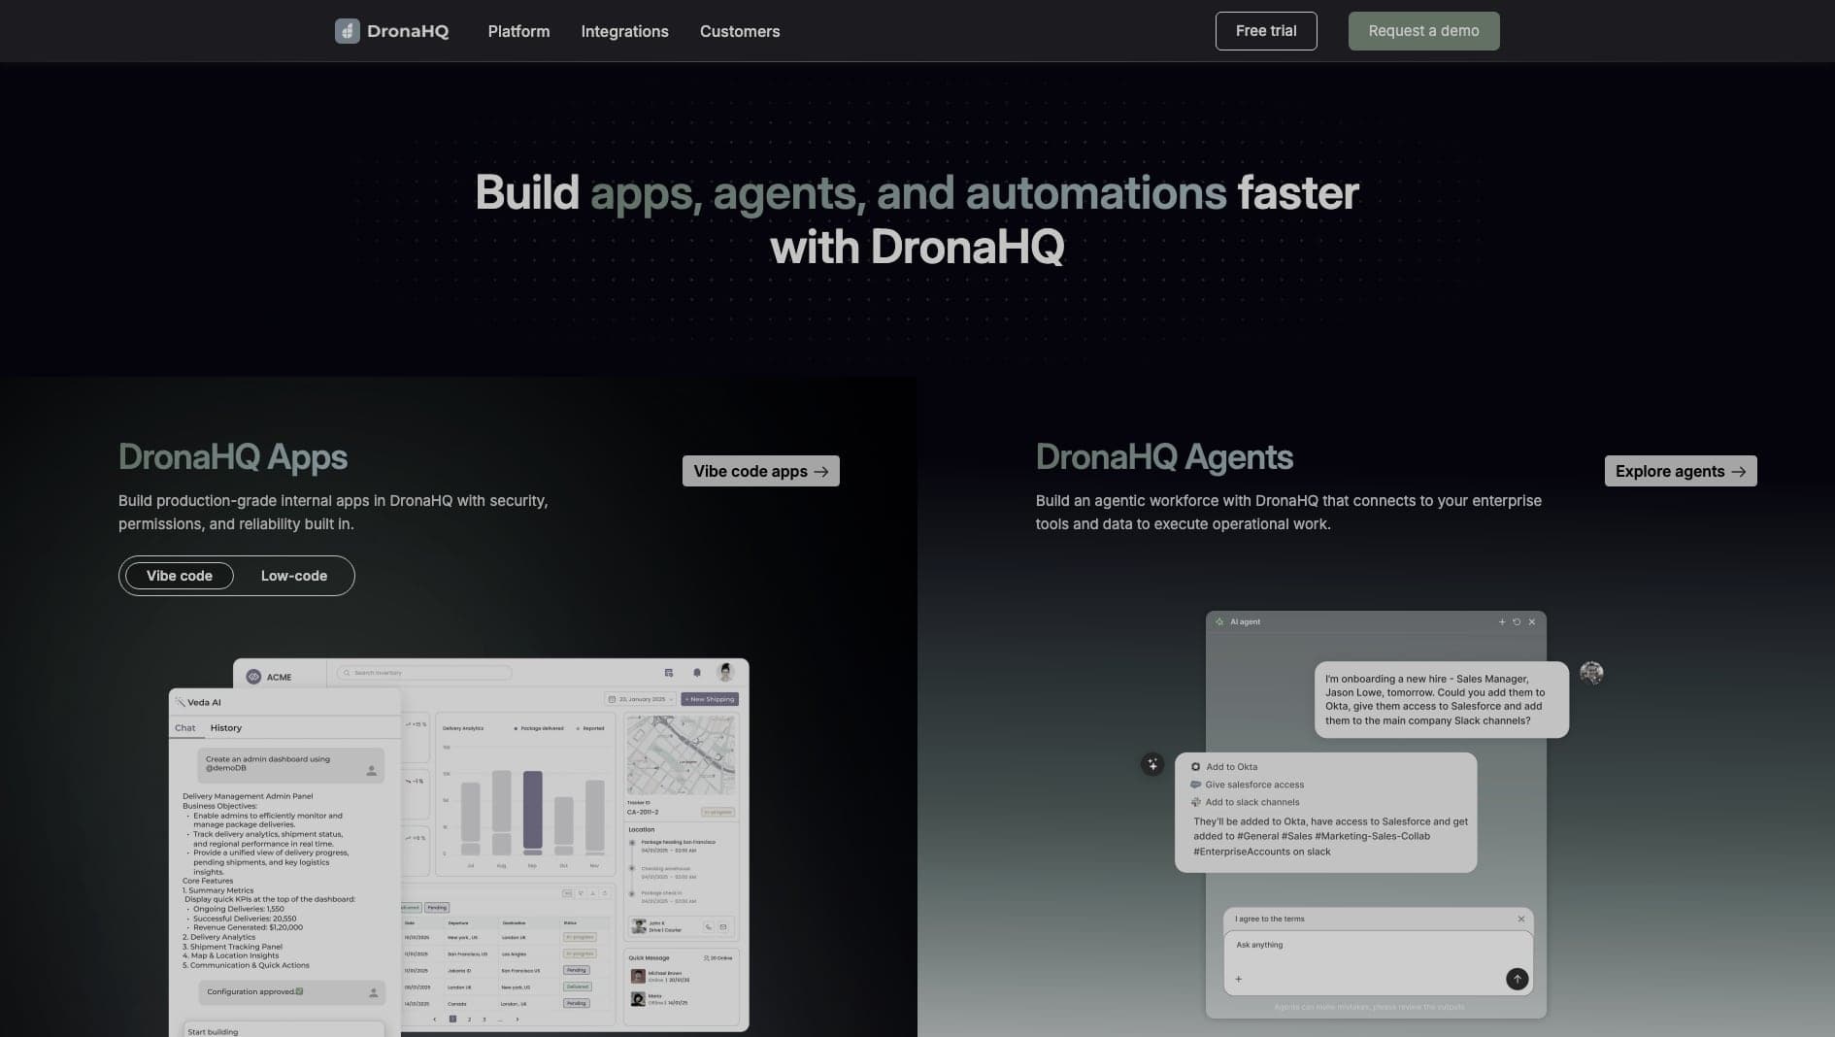This screenshot has width=1835, height=1037.
Task: Click the 'DronaHQ Agents' heading
Action: point(1164,456)
